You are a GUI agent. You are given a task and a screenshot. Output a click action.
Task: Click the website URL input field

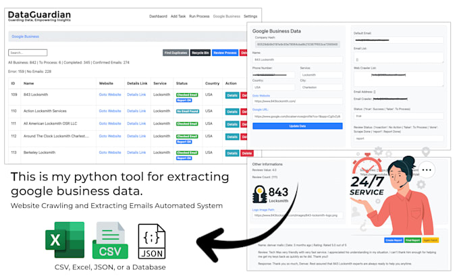tap(298, 101)
